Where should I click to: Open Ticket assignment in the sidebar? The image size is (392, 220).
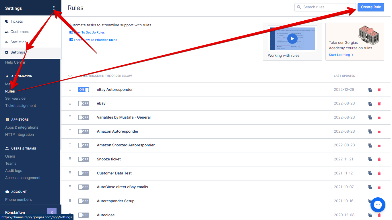(x=21, y=105)
